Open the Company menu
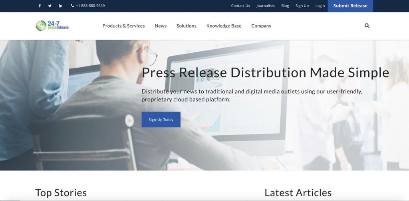The image size is (409, 201). click(x=261, y=26)
